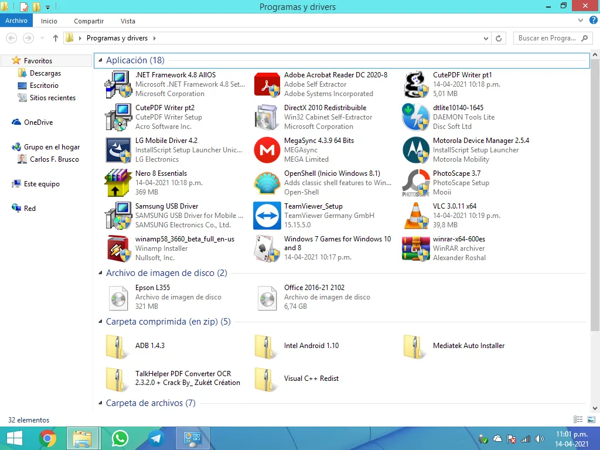600x450 pixels.
Task: Select Red in the navigation pane
Action: [29, 209]
